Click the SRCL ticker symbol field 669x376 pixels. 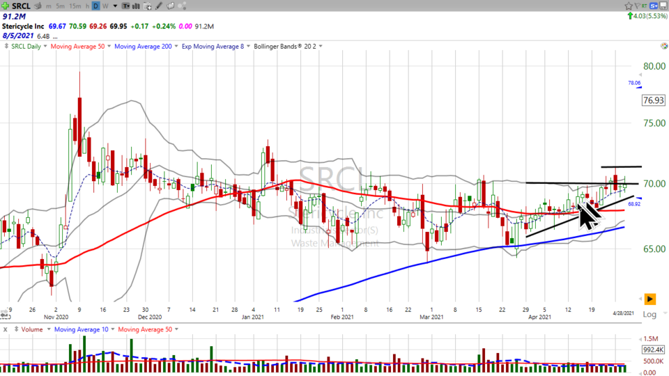(x=21, y=6)
